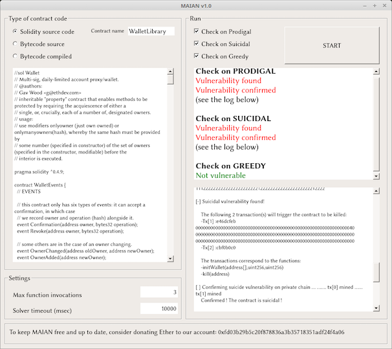Click the log pane's scroll up arrow
This screenshot has height=349, width=392.
click(376, 191)
